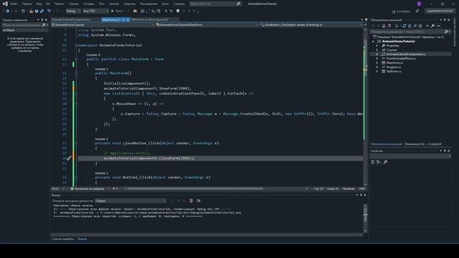
Task: Click the editor horizontal scrollbar
Action: tap(217, 189)
